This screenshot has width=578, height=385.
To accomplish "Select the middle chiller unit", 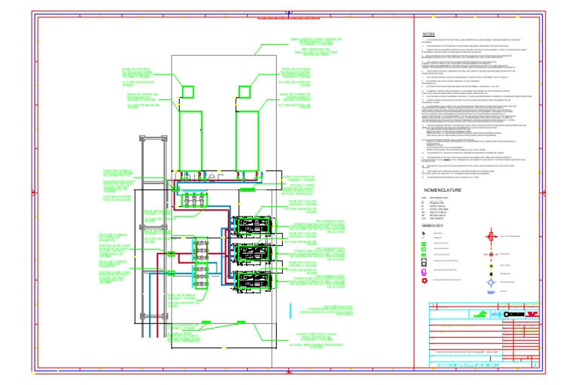I will pyautogui.click(x=254, y=253).
